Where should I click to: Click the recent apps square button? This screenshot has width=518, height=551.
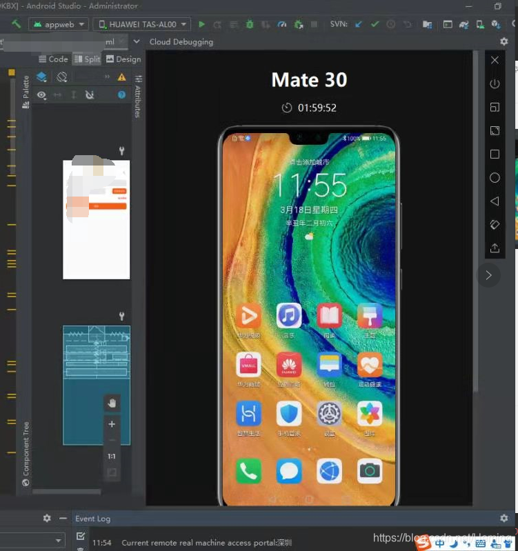[x=495, y=154]
